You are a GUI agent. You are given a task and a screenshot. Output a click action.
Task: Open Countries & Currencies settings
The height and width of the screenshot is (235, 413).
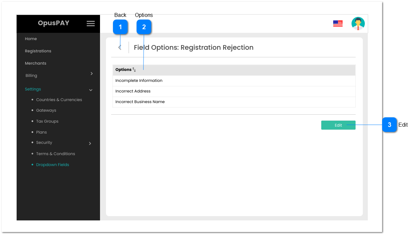(59, 99)
